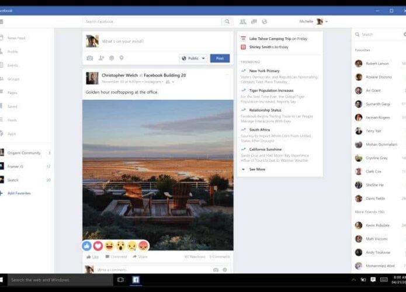Open chat with Robert Larson
Image resolution: width=406 pixels, height=292 pixels.
coord(377,64)
